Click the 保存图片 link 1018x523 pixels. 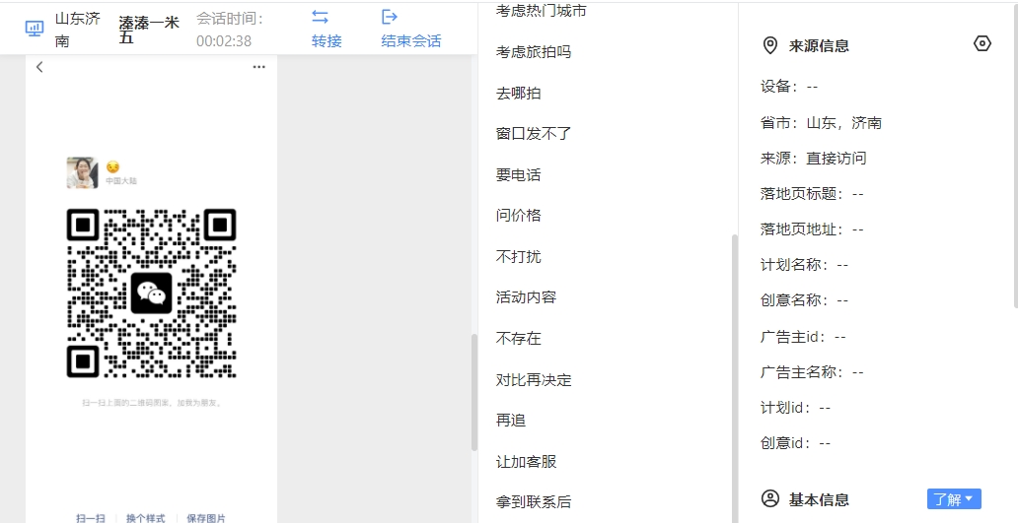pyautogui.click(x=206, y=518)
